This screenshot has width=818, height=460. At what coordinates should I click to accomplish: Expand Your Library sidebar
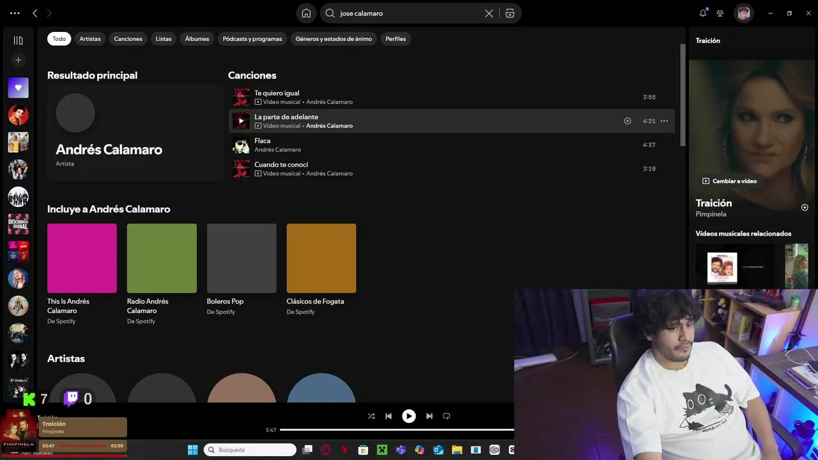point(18,40)
